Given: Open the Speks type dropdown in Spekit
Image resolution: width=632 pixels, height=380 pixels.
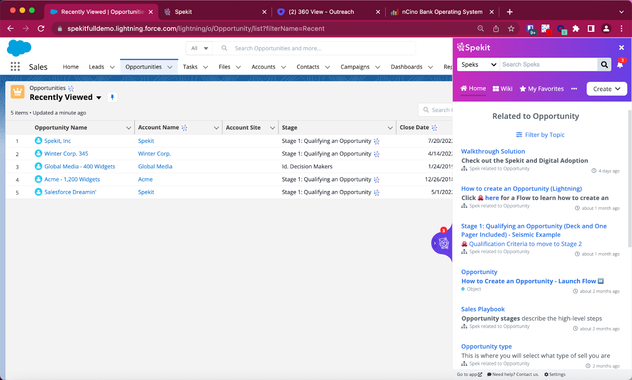Looking at the screenshot, I should (x=478, y=65).
